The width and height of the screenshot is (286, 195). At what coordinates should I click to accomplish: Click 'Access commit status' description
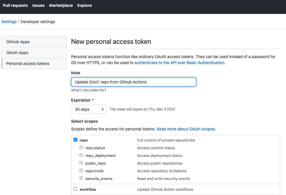(156, 148)
